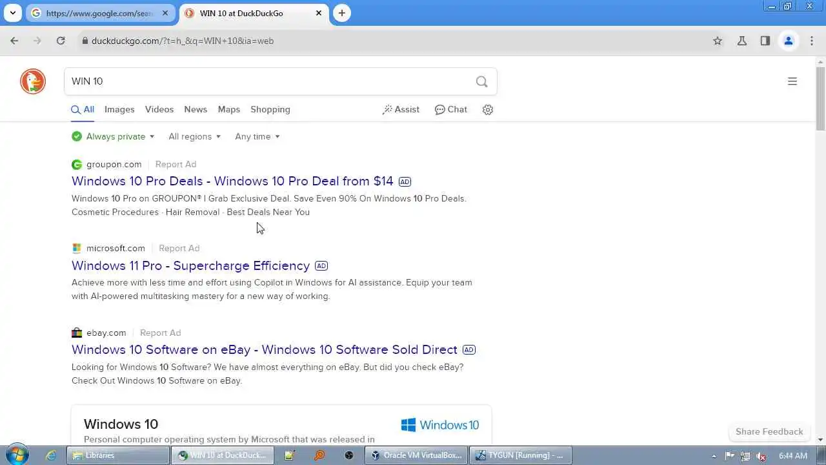This screenshot has height=465, width=826.
Task: Open the Chat feature
Action: (x=451, y=110)
